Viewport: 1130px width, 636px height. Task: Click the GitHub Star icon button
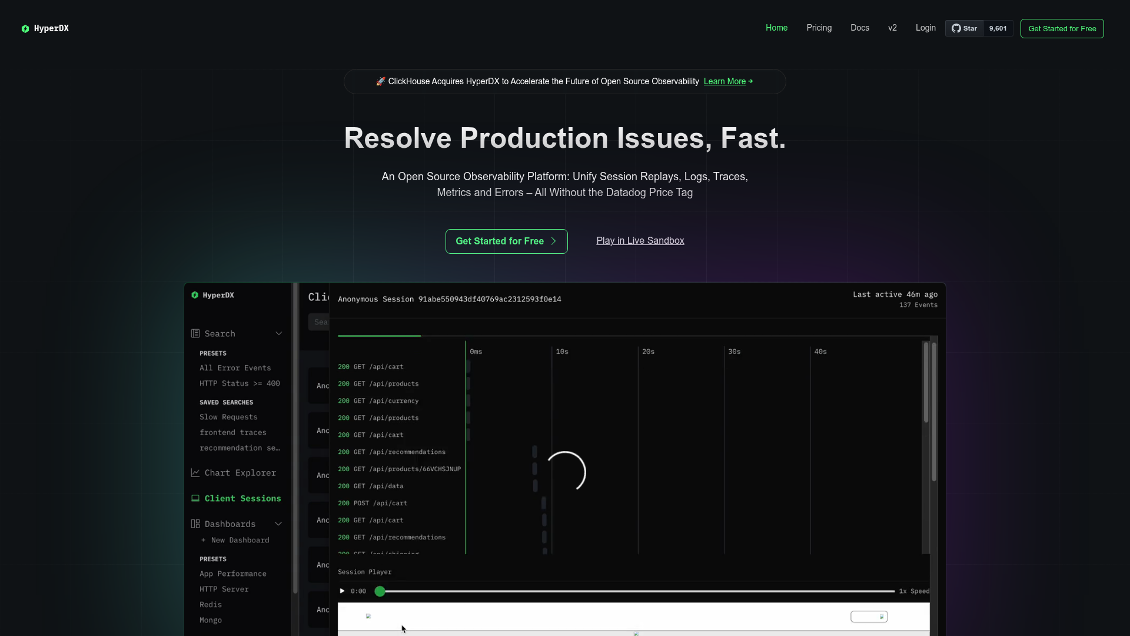coord(964,28)
